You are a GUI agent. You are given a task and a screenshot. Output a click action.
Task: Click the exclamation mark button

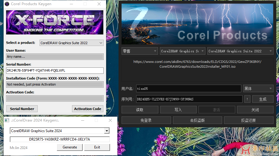[x=247, y=99]
